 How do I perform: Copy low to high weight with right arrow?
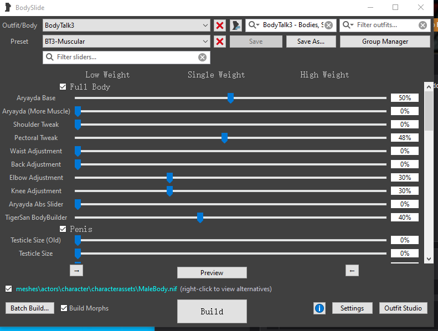coord(76,271)
